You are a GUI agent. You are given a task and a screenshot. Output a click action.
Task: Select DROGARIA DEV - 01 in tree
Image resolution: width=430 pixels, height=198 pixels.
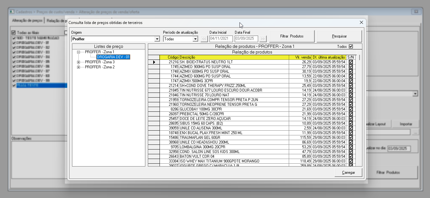pyautogui.click(x=113, y=57)
